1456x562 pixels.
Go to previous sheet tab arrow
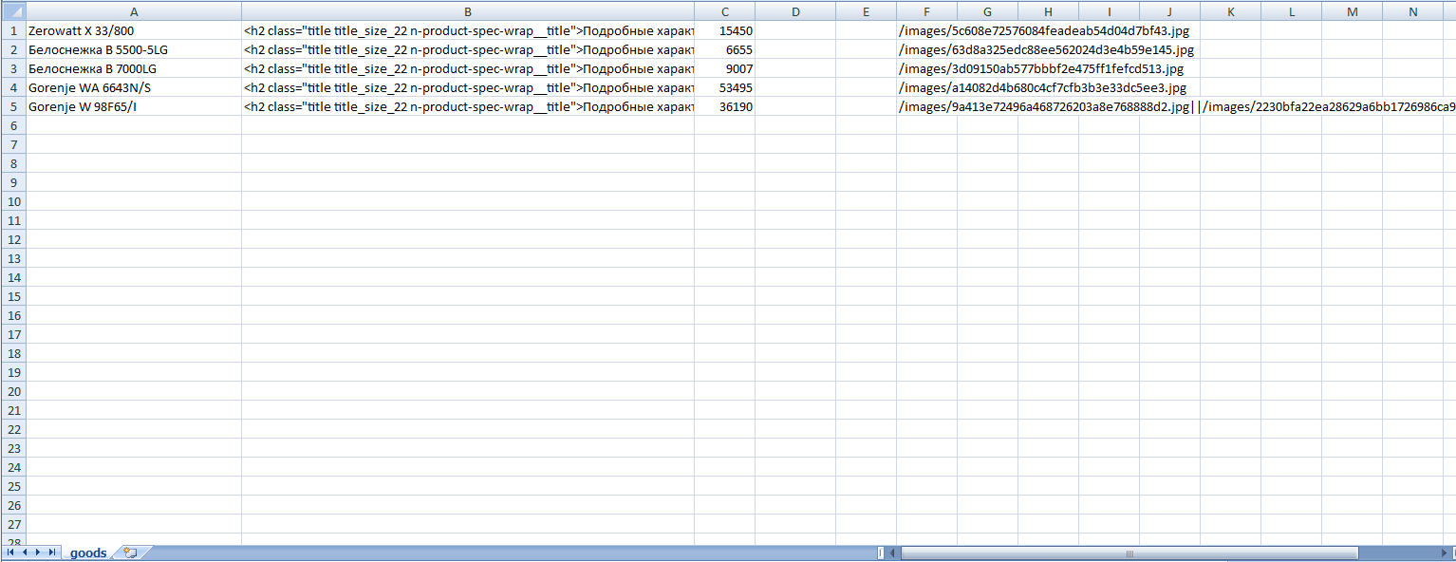[25, 553]
